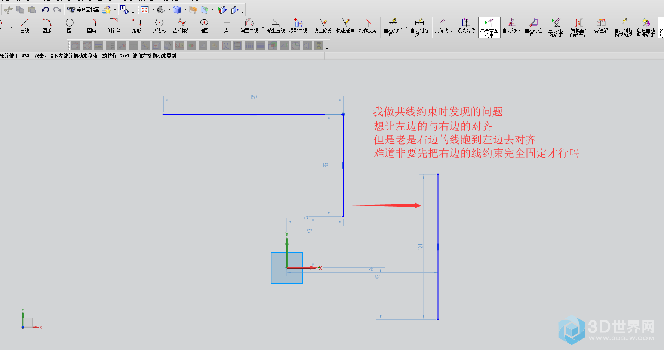The image size is (664, 350).
Task: Toggle 显示草图约束 display sketch constraints
Action: coord(489,28)
